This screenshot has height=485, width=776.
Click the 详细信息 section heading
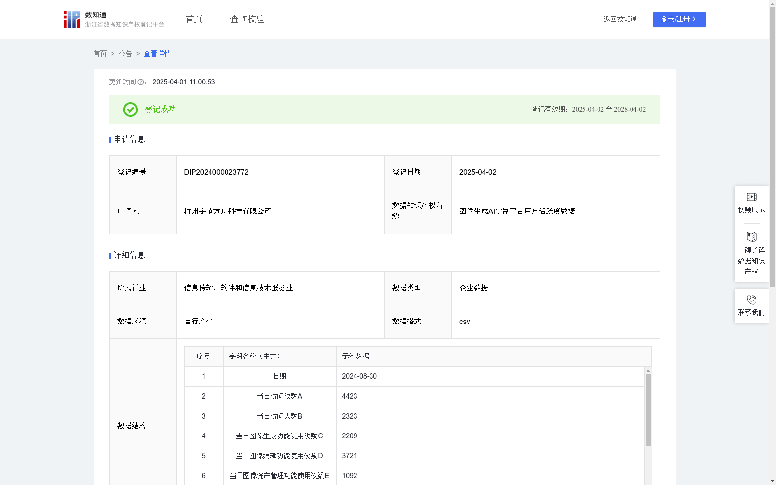tap(129, 255)
